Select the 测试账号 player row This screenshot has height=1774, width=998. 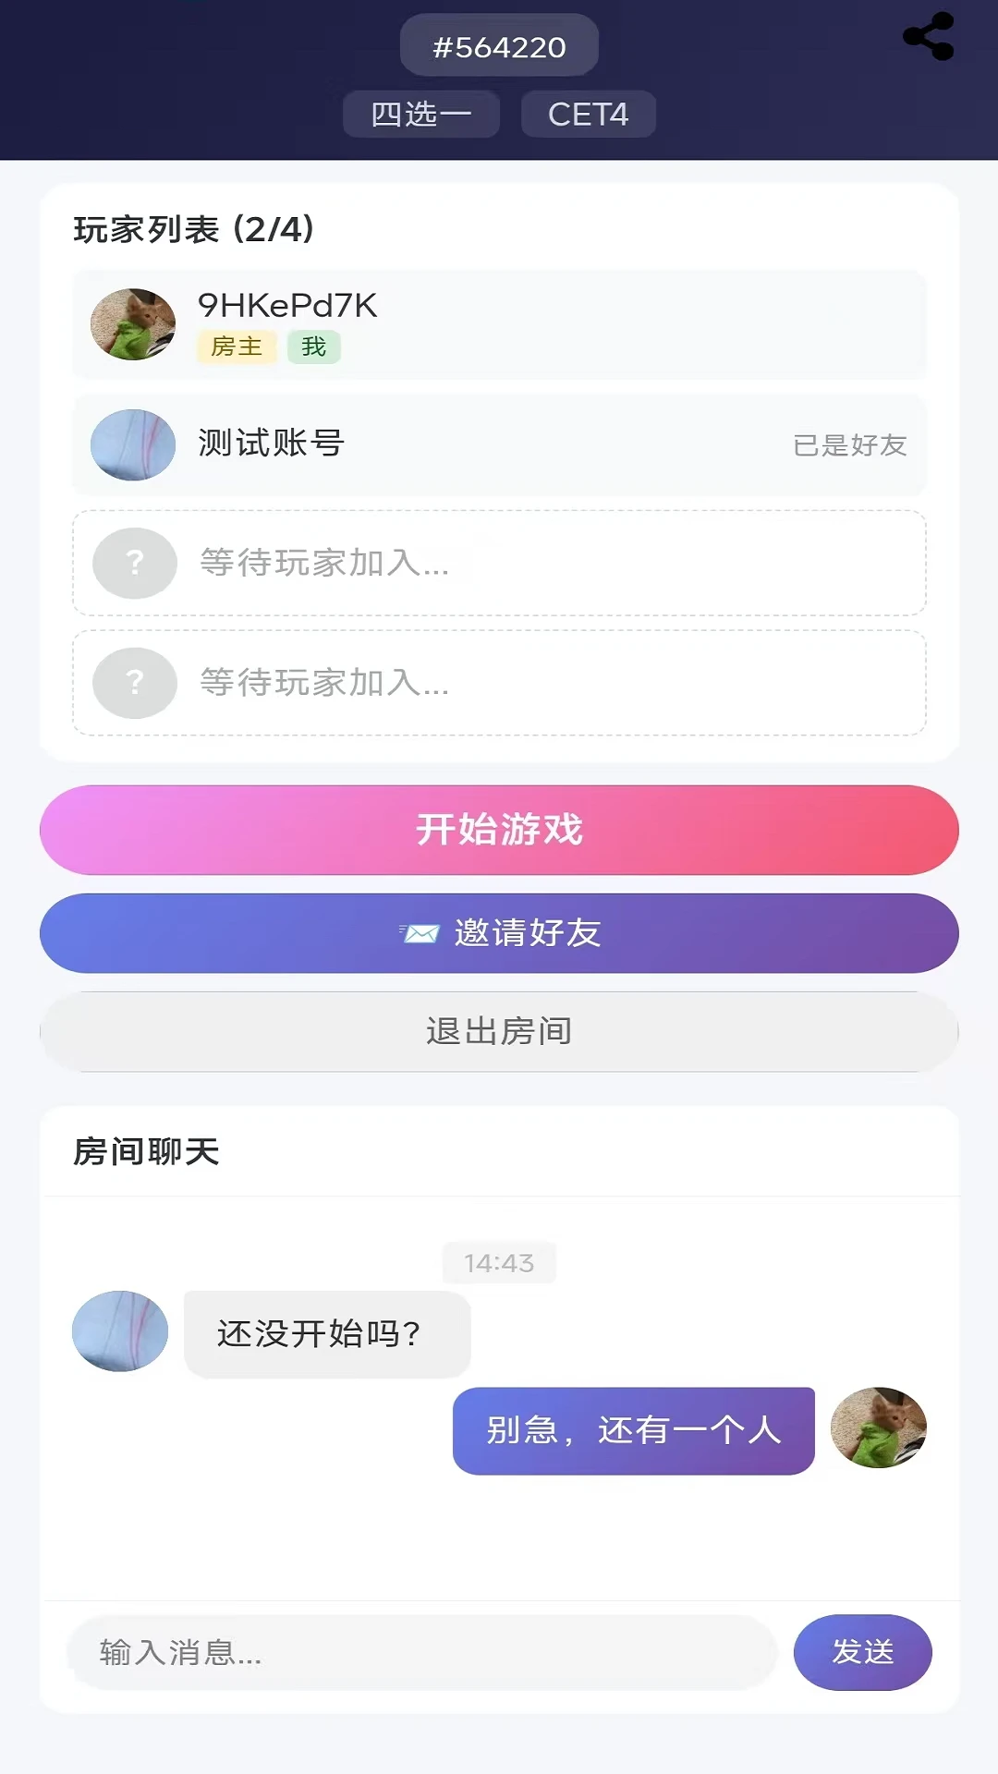click(499, 445)
